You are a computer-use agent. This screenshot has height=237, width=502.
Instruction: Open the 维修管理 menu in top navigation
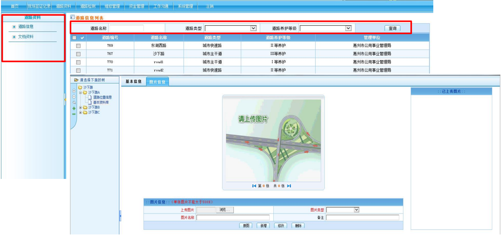click(x=112, y=6)
